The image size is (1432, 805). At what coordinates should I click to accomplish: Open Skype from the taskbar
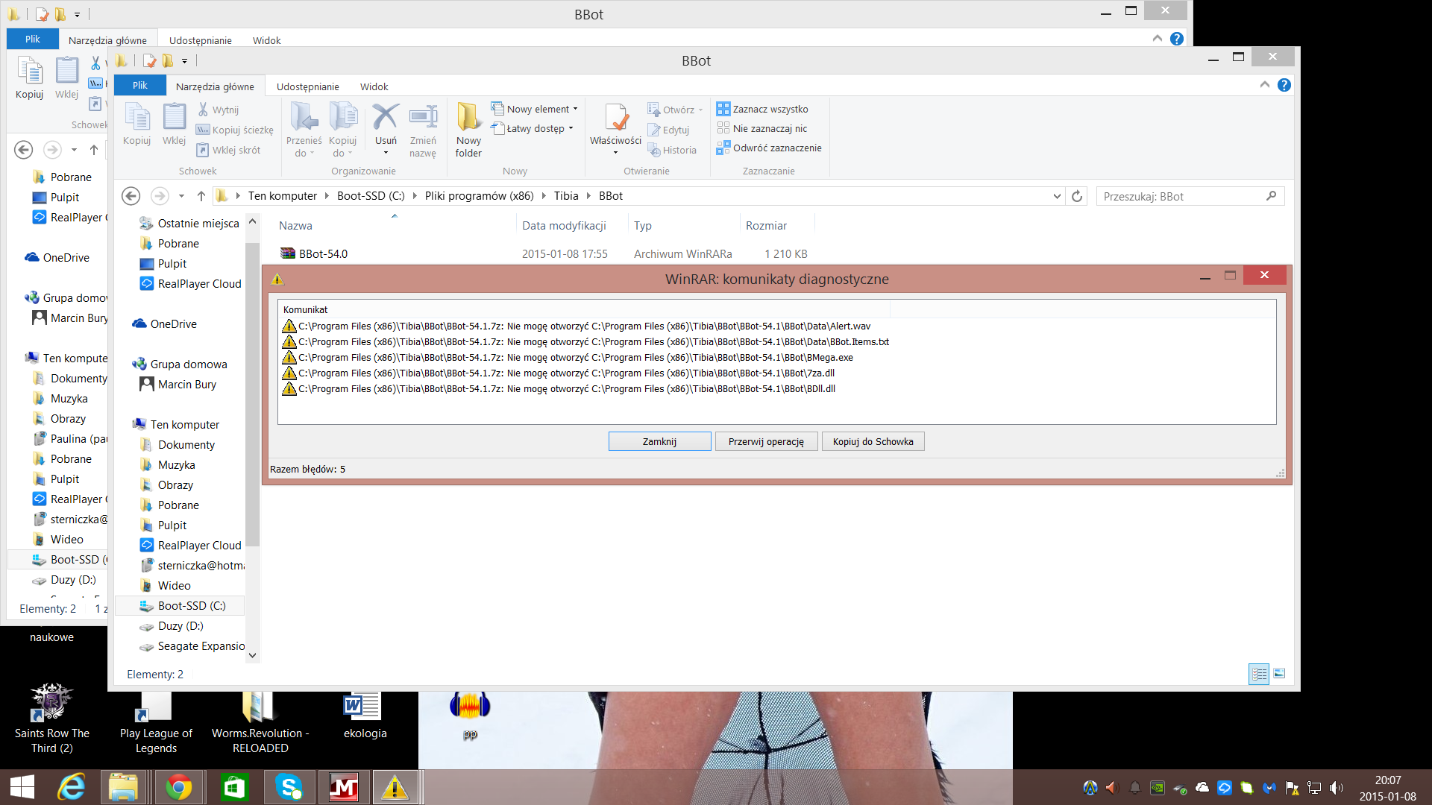(x=289, y=787)
